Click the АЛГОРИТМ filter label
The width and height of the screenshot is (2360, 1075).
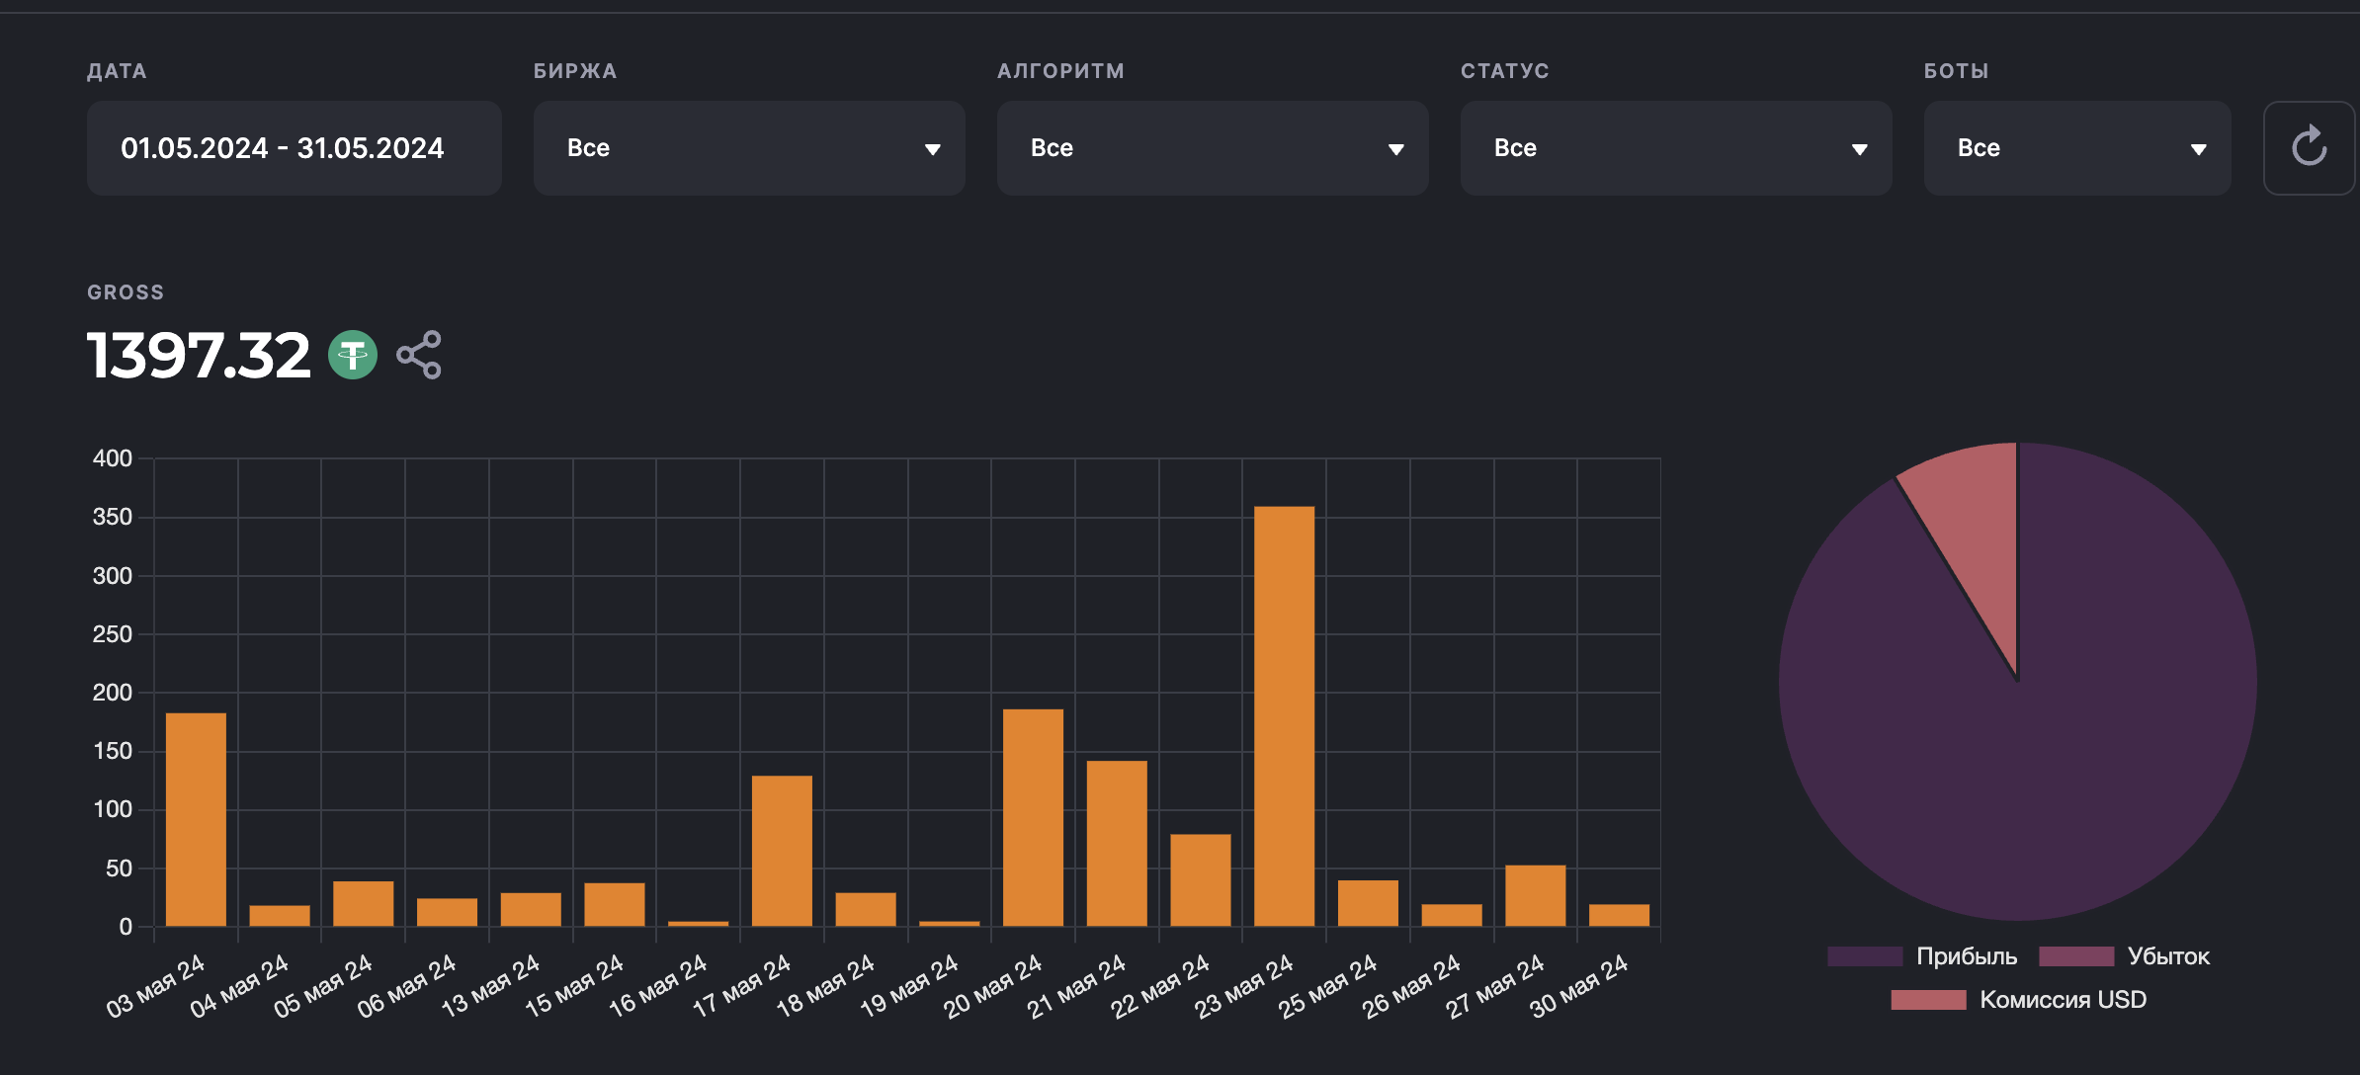tap(1060, 71)
